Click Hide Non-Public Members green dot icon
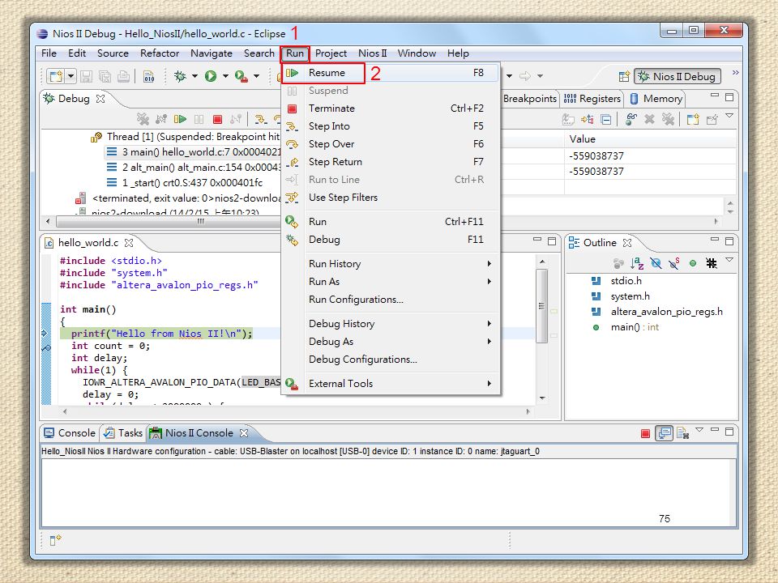The image size is (778, 583). click(693, 263)
